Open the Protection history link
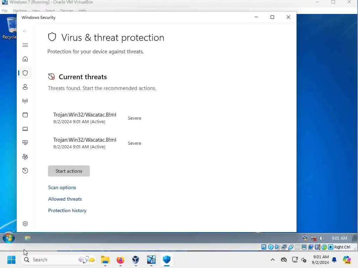This screenshot has width=358, height=268. click(x=67, y=210)
